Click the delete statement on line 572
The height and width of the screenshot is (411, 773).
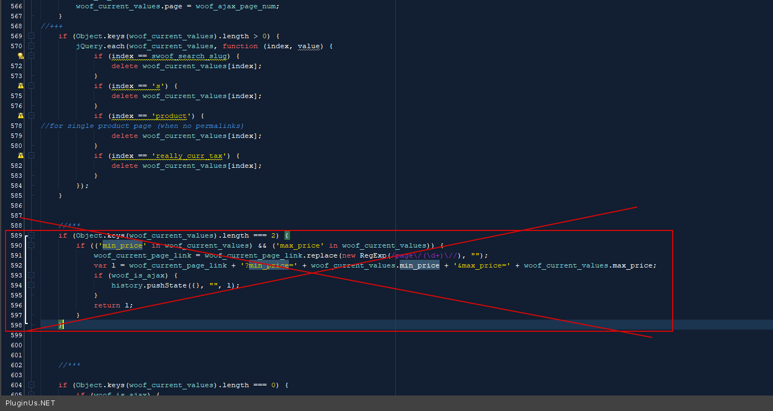(186, 66)
